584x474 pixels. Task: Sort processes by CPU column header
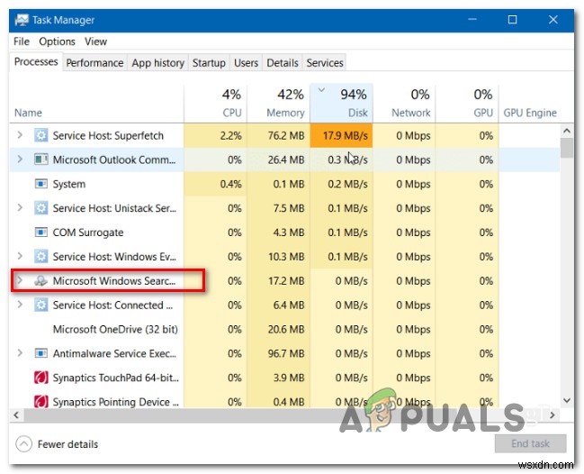click(x=215, y=104)
